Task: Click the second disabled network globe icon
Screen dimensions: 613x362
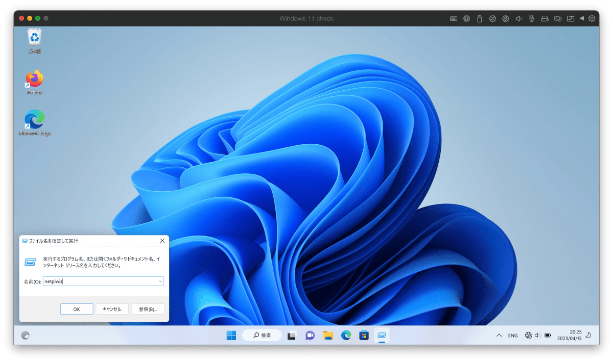Action: [x=505, y=18]
